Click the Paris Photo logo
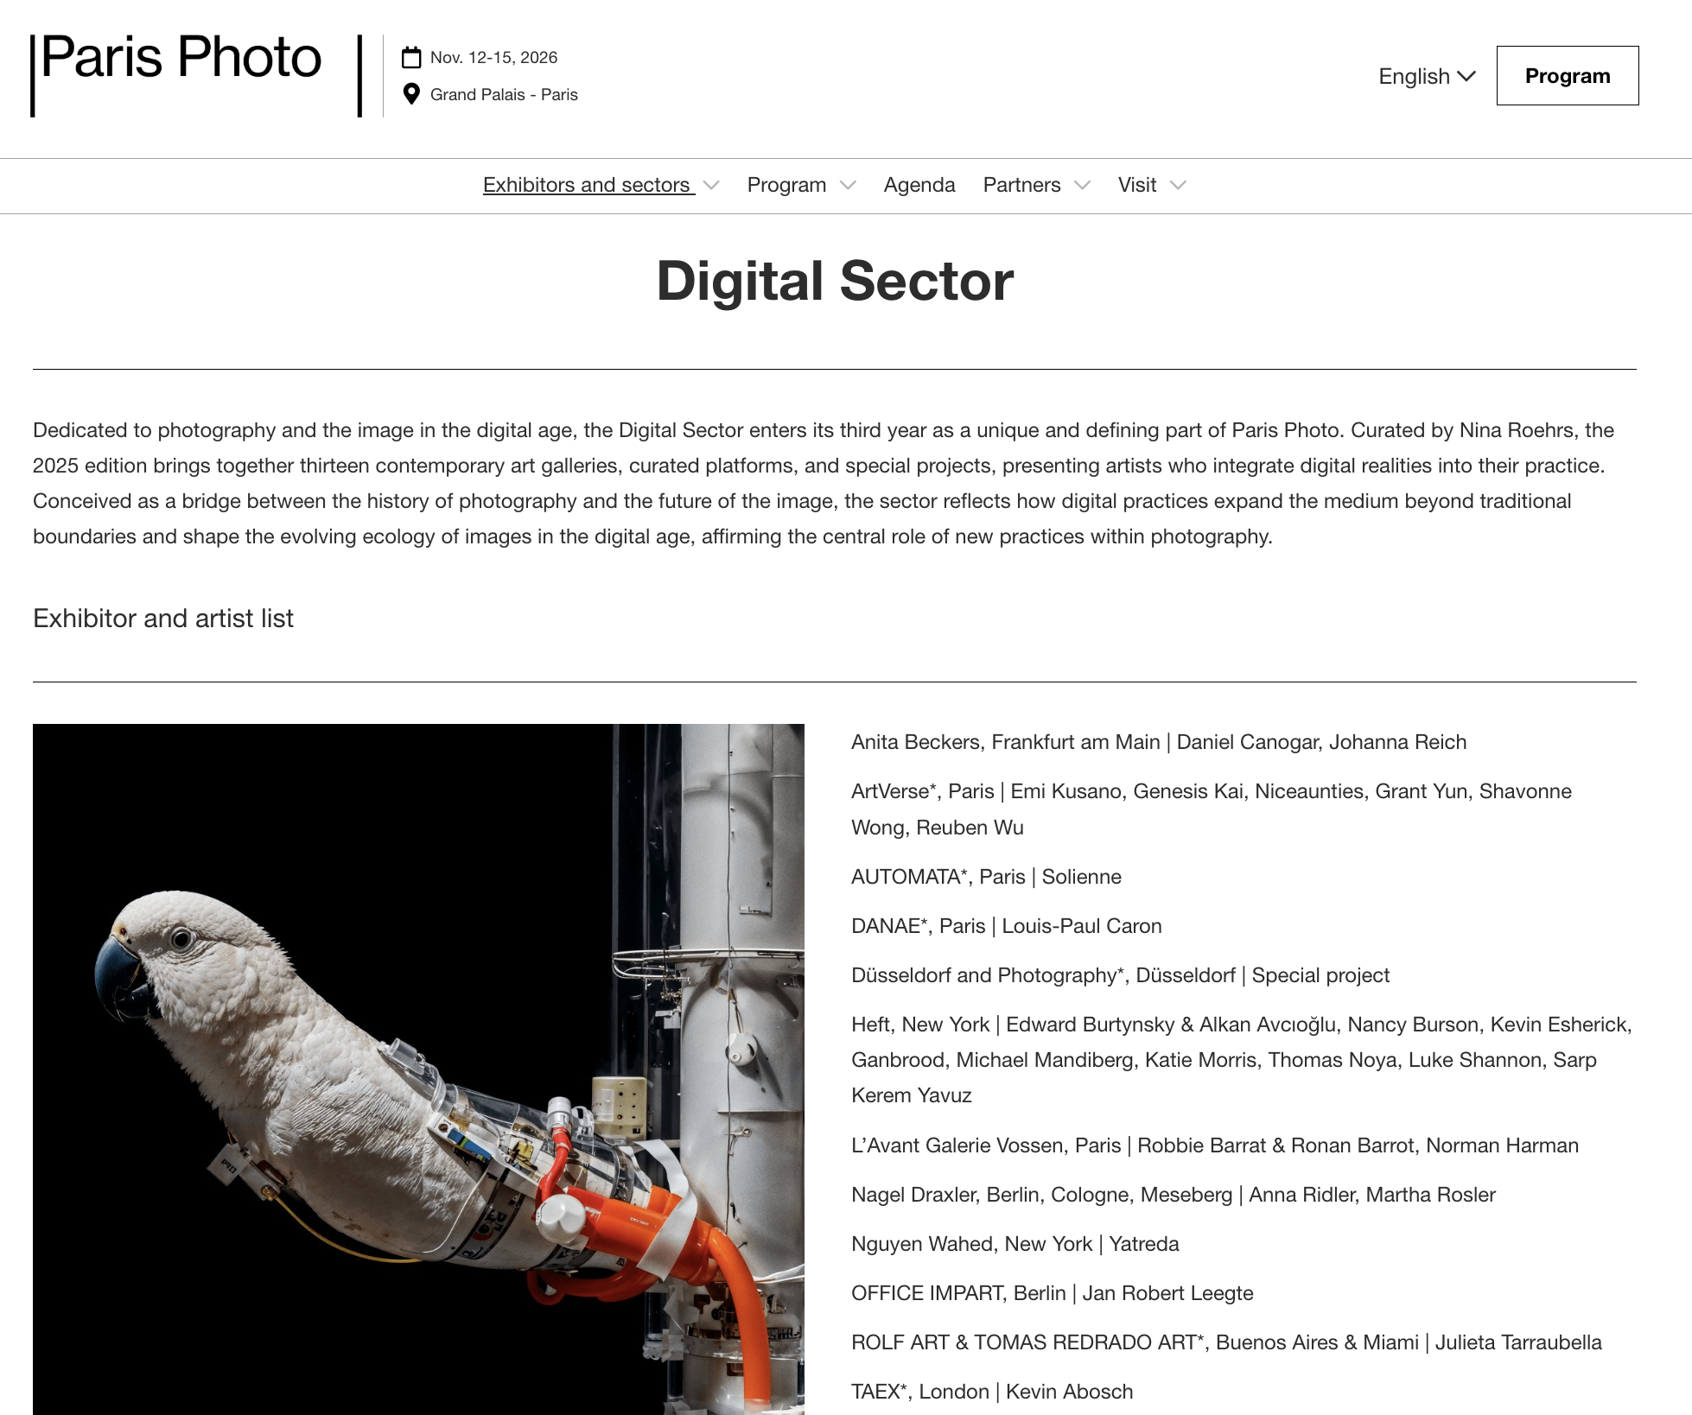This screenshot has height=1415, width=1692. point(181,59)
